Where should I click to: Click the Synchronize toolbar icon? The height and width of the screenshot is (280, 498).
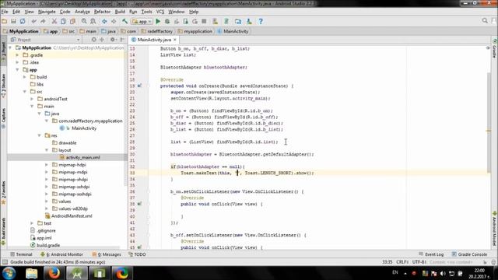click(23, 21)
